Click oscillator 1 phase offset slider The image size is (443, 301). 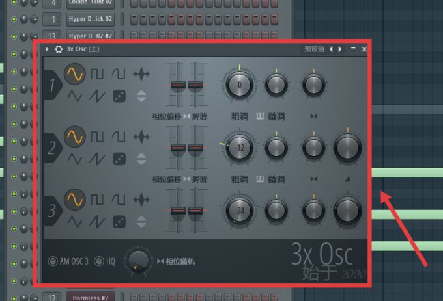click(178, 85)
